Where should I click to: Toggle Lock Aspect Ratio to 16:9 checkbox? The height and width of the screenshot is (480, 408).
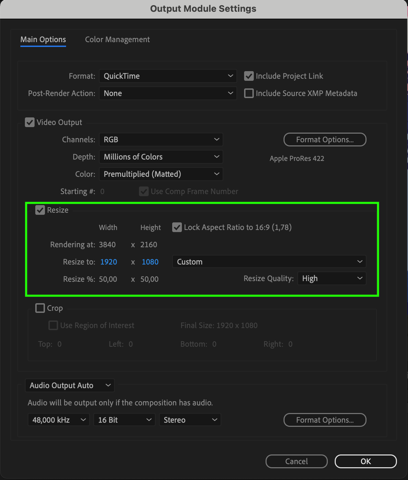point(177,227)
